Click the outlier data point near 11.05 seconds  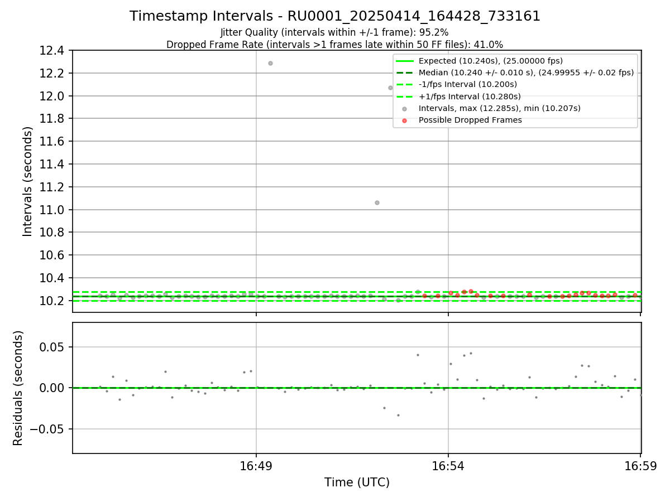coord(377,202)
